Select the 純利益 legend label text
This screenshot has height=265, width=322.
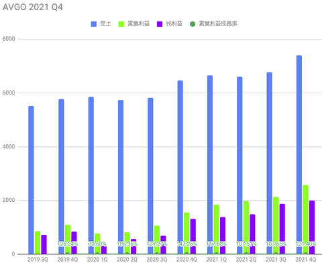coord(174,23)
